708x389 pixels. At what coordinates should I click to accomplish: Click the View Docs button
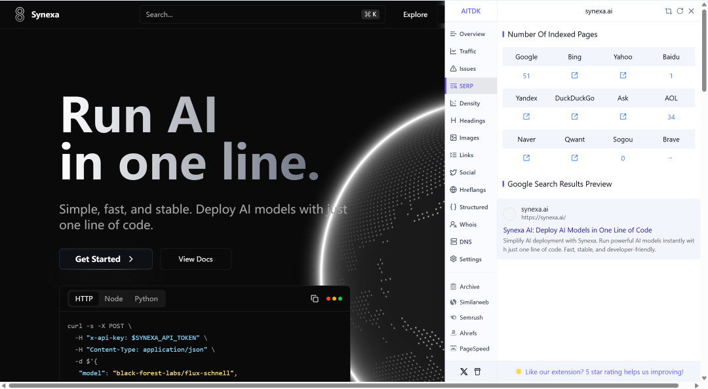[195, 259]
